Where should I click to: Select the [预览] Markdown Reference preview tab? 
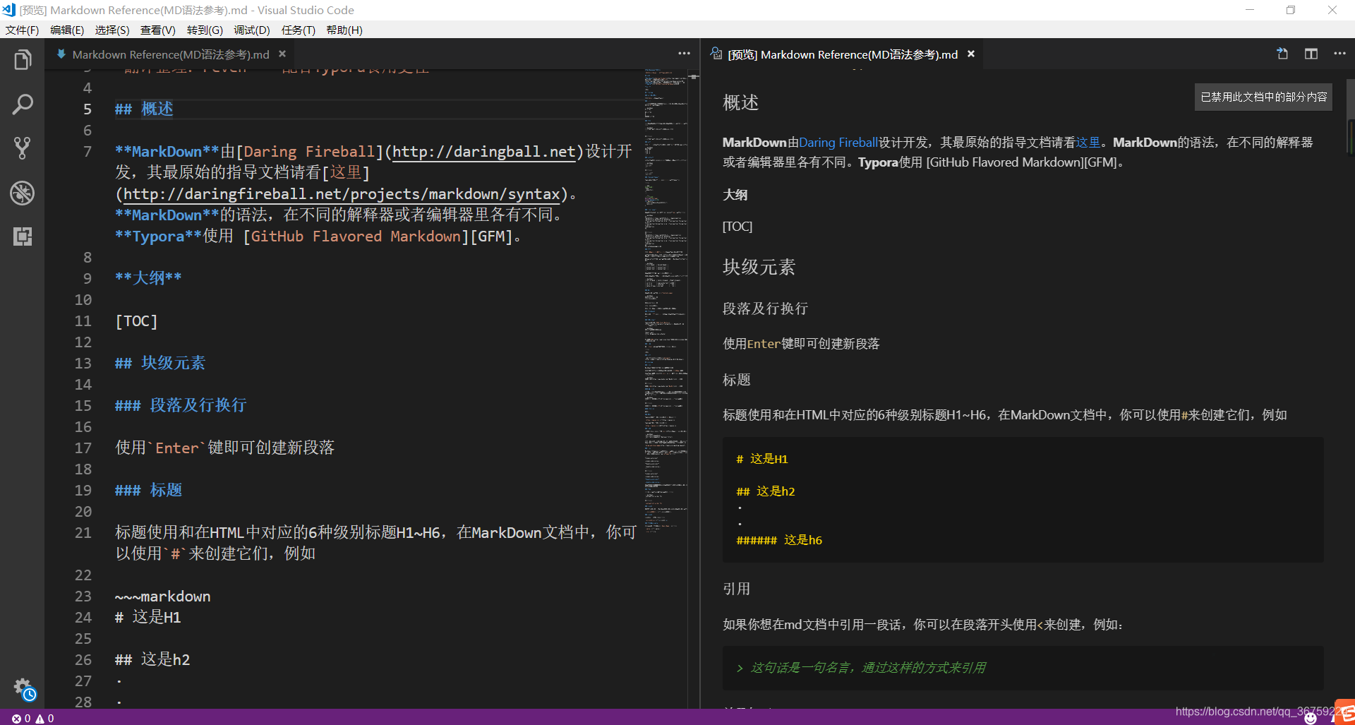(842, 54)
